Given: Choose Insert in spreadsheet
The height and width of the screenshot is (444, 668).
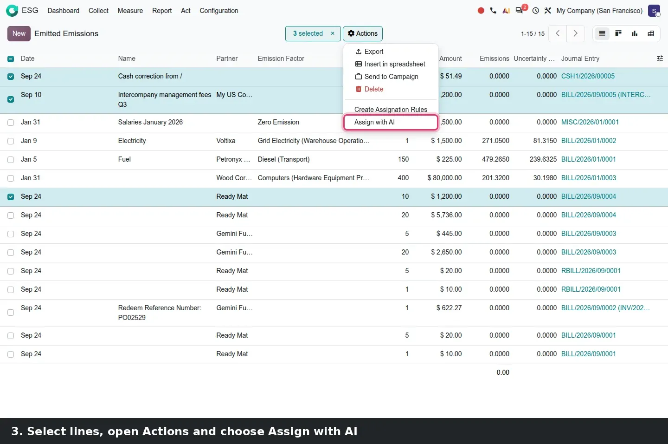Looking at the screenshot, I should [391, 64].
